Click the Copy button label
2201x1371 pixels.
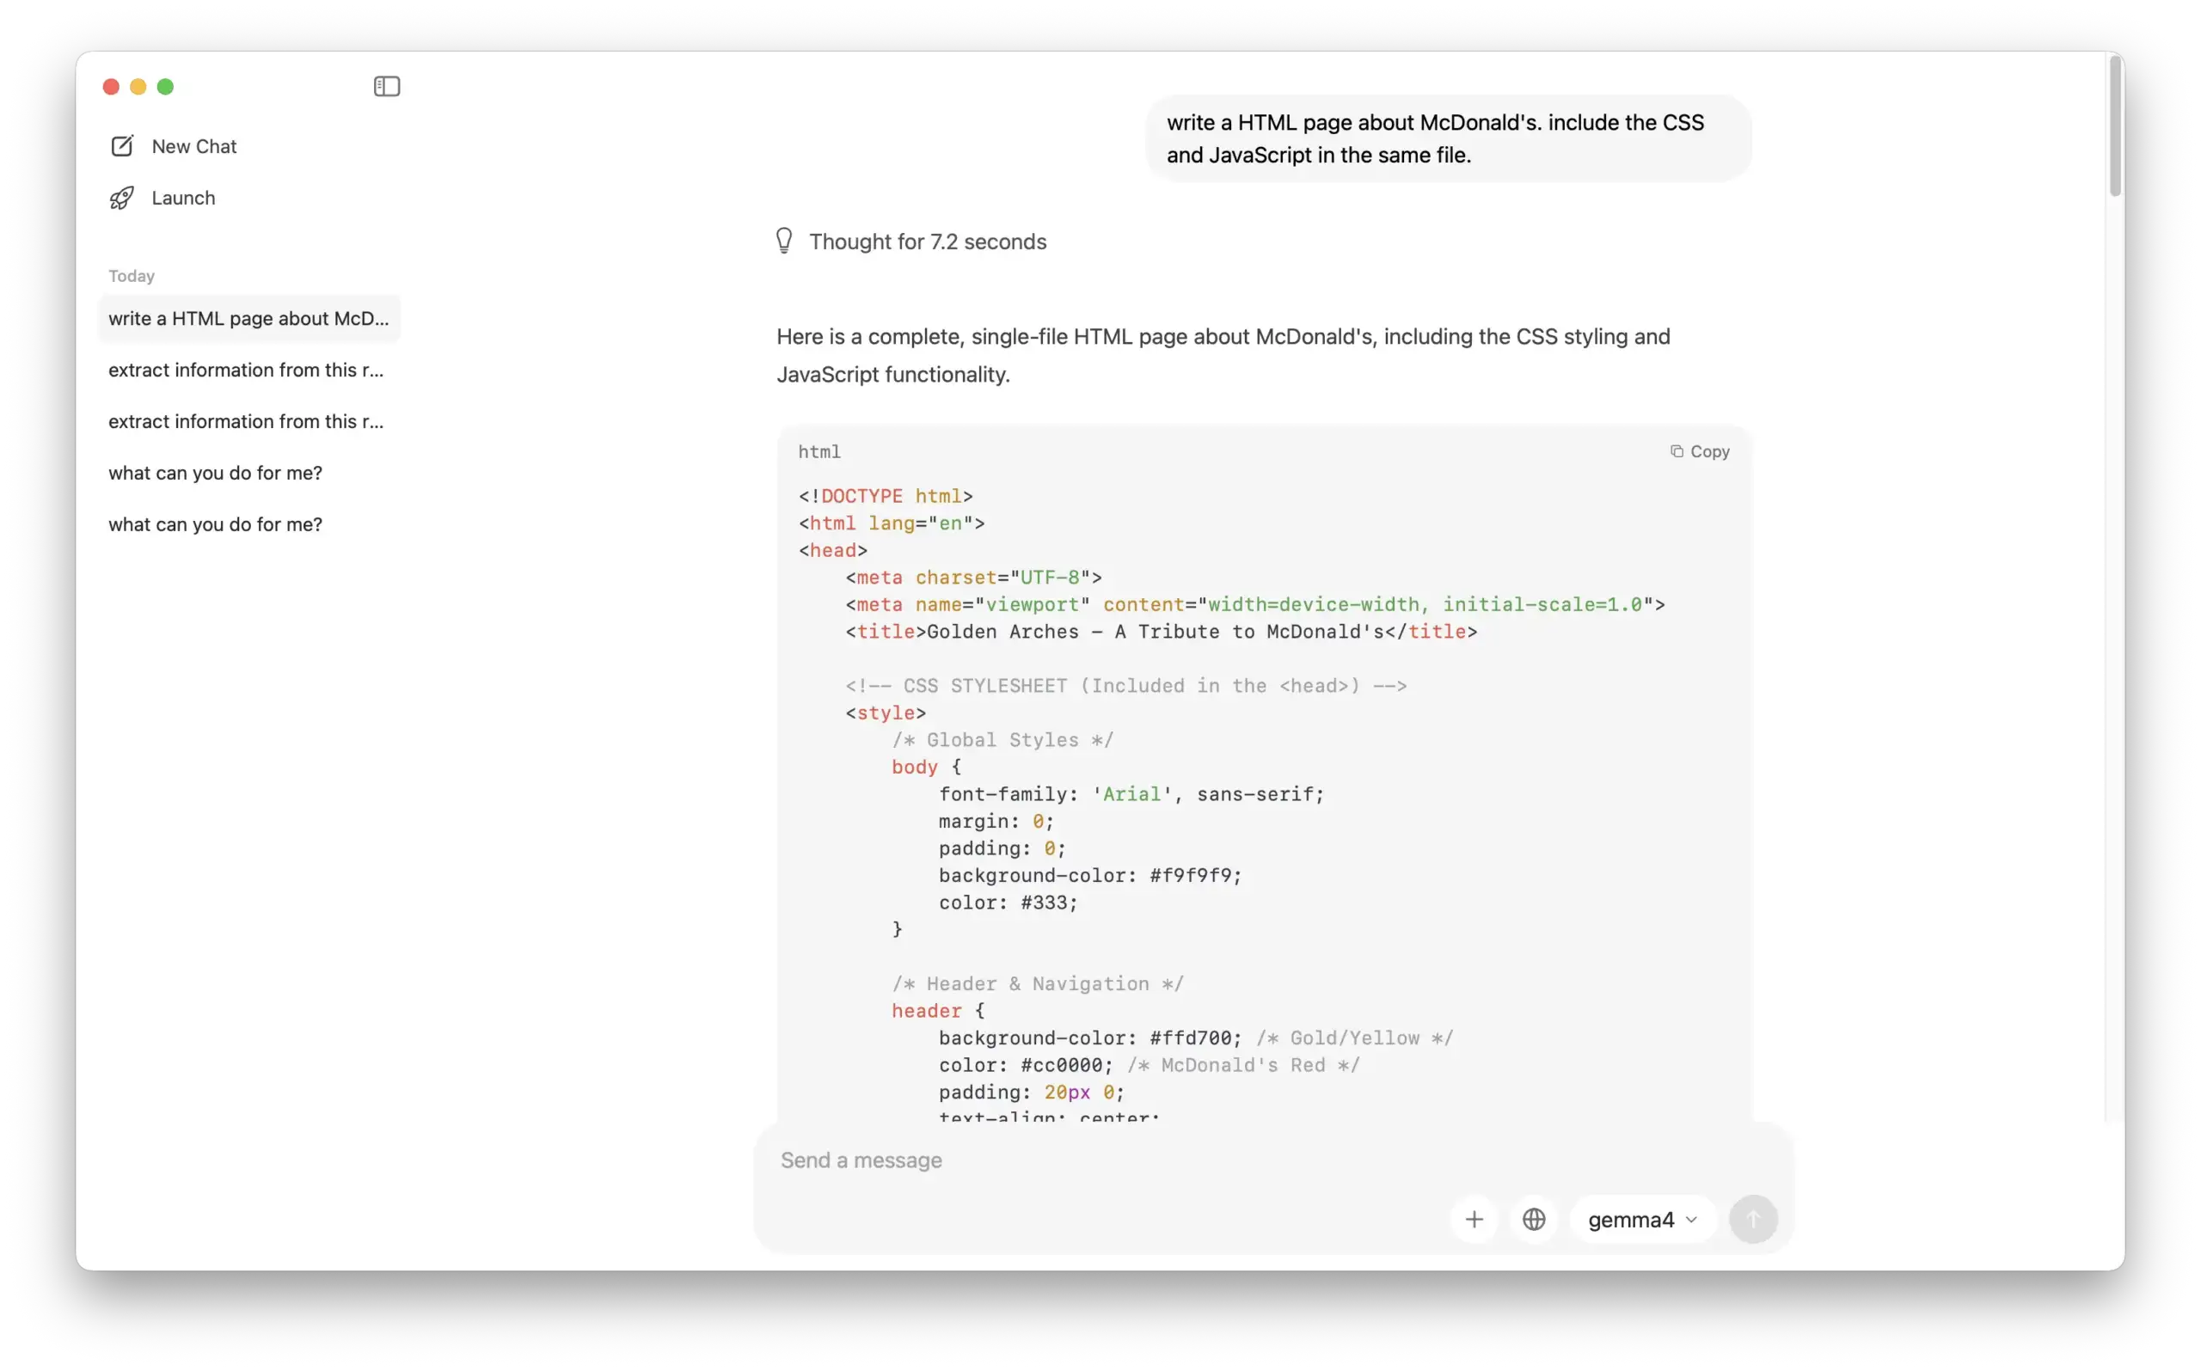(1709, 451)
